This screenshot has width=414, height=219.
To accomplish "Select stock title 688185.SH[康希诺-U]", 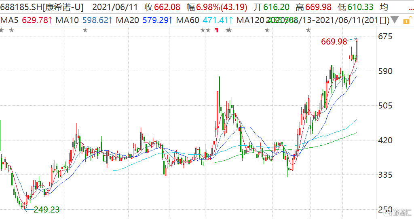I will click(42, 7).
